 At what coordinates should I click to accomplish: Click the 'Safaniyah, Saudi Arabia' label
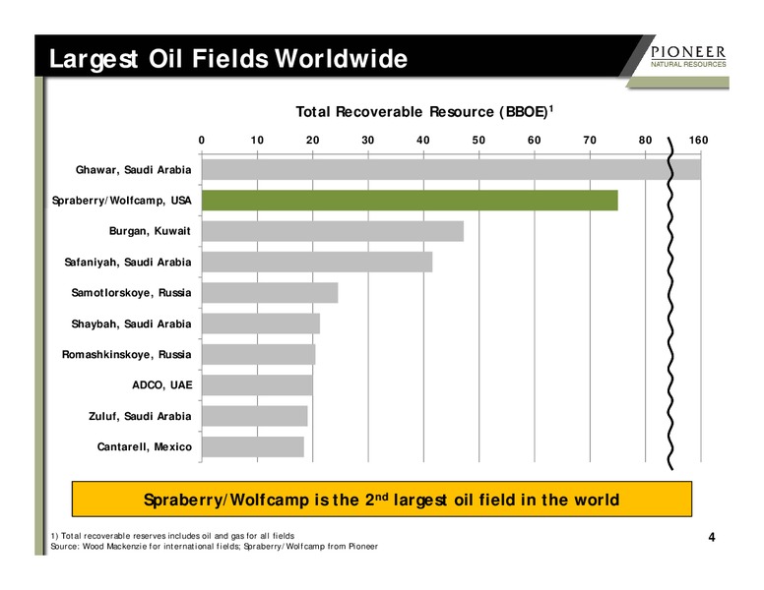128,263
